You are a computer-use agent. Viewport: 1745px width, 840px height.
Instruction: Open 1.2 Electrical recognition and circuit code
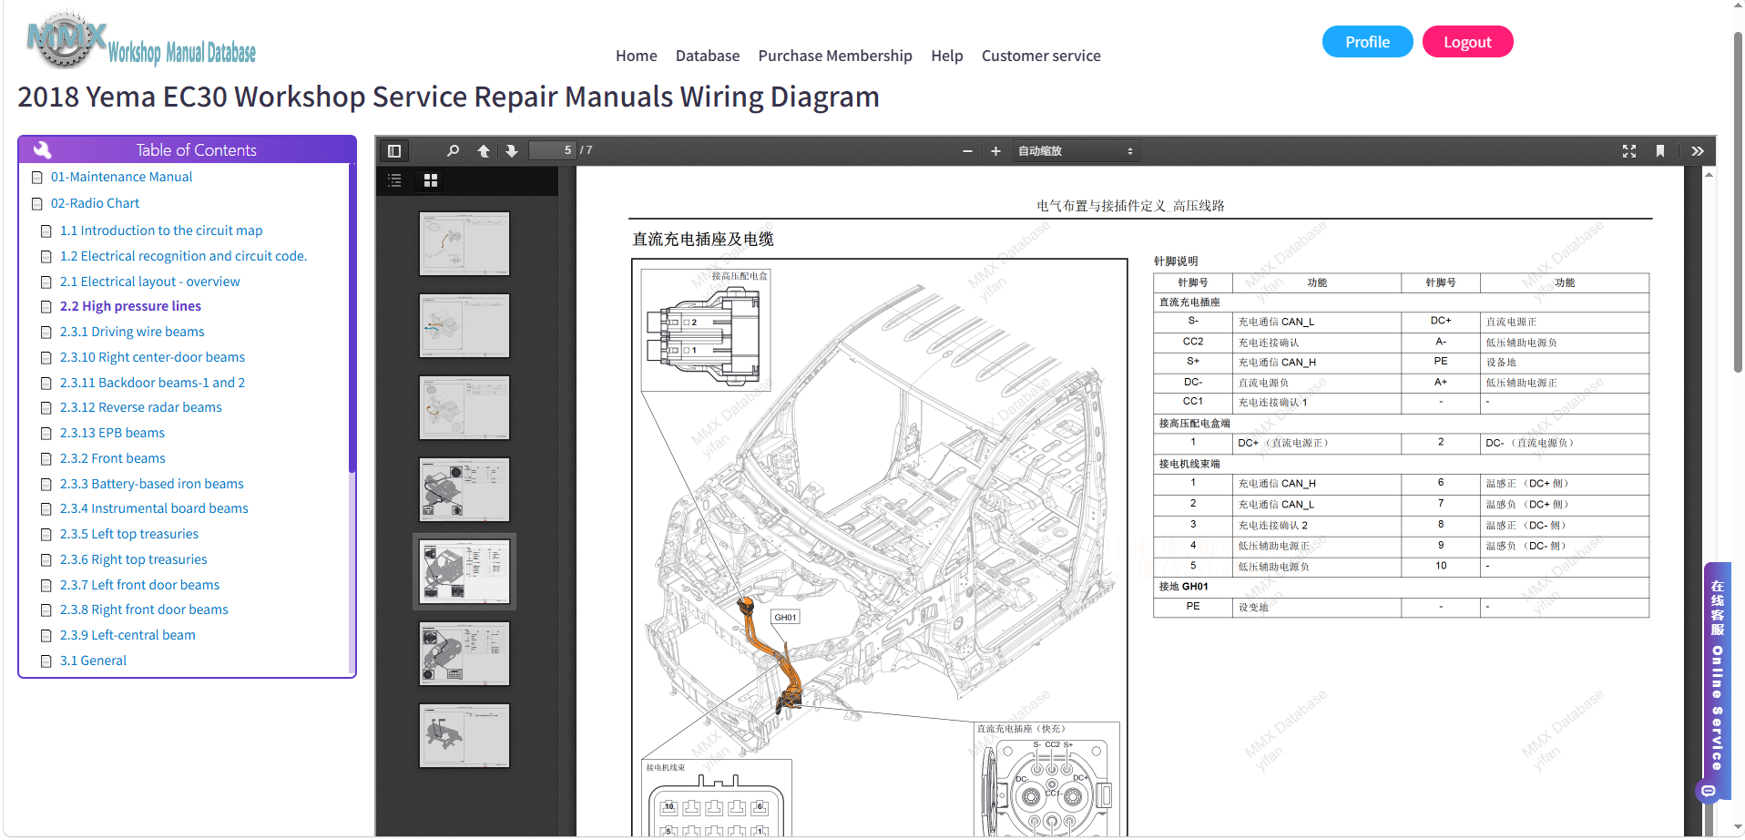tap(183, 256)
